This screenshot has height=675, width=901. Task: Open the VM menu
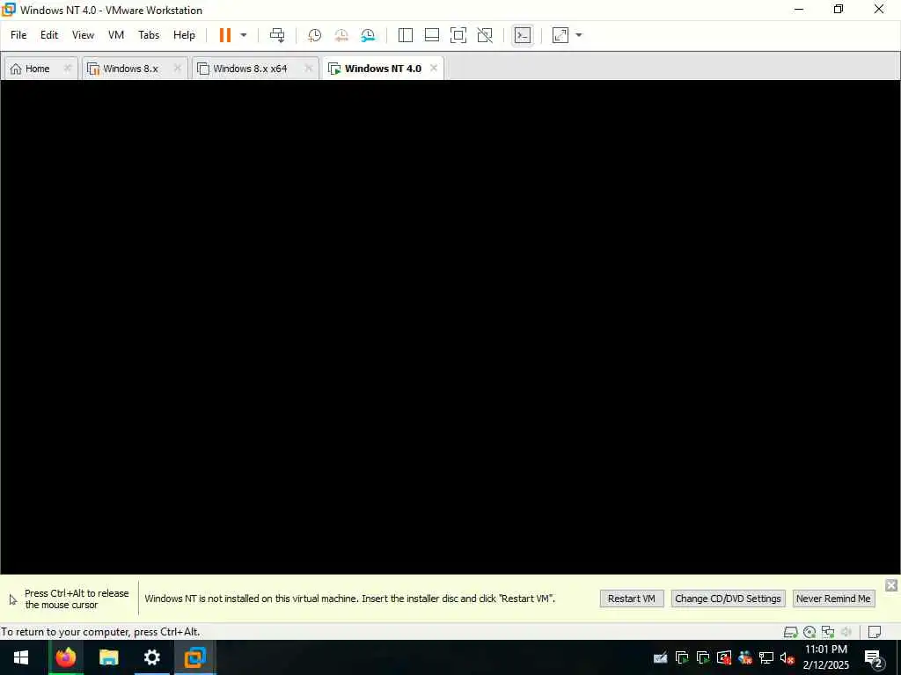[x=116, y=35]
